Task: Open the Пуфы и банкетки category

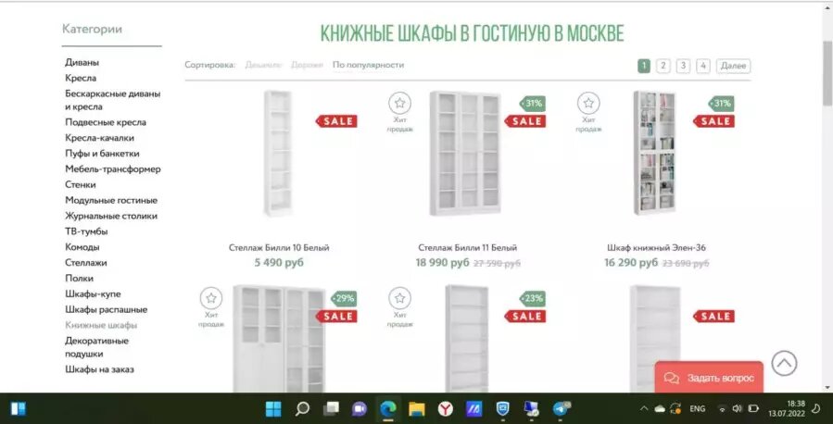Action: pyautogui.click(x=102, y=154)
